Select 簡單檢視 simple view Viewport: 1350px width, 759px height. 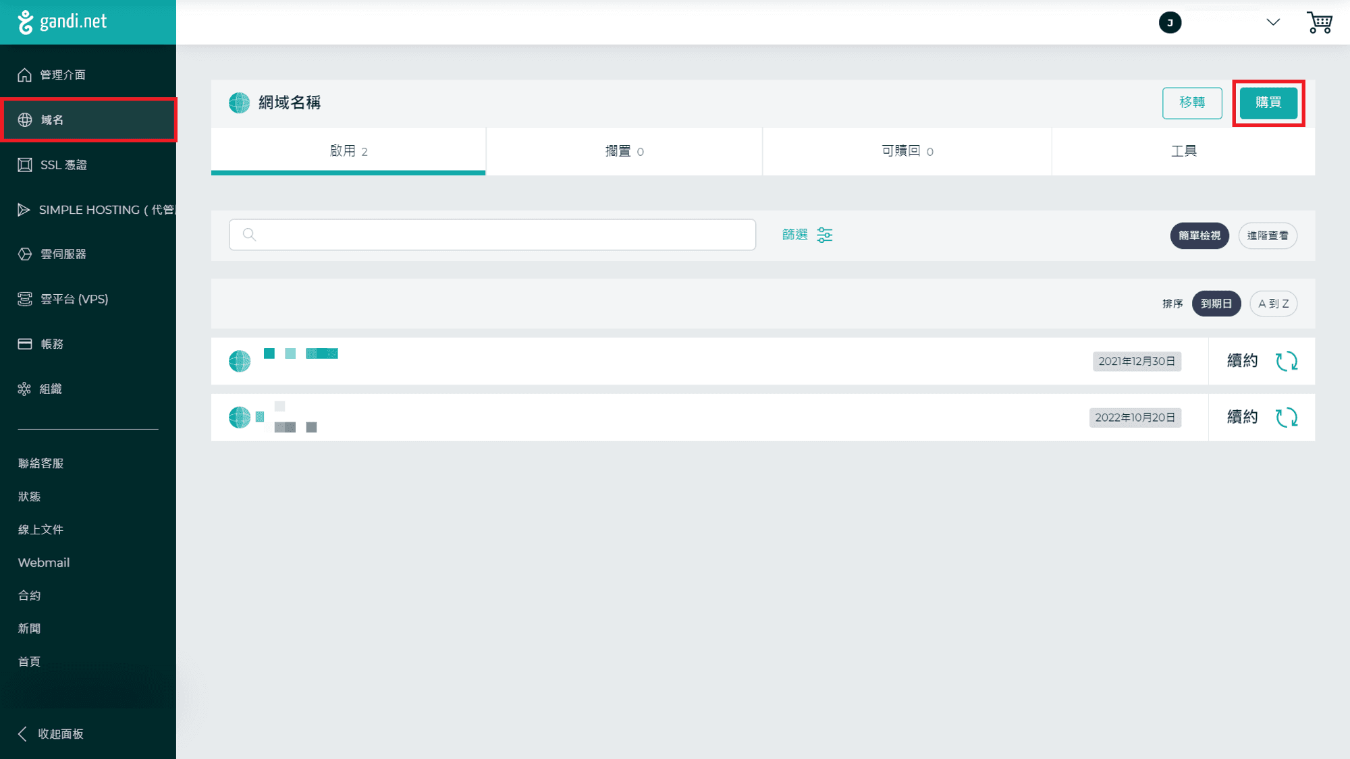coord(1199,236)
